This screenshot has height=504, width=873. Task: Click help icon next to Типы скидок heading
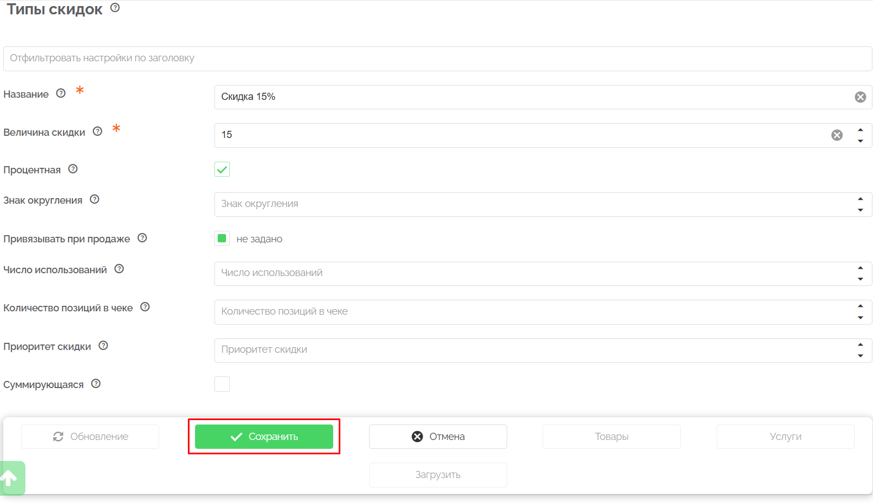point(115,8)
